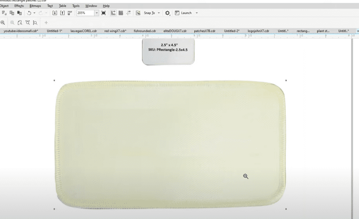The height and width of the screenshot is (219, 359).
Task: Open the Options gear icon
Action: coord(167,13)
